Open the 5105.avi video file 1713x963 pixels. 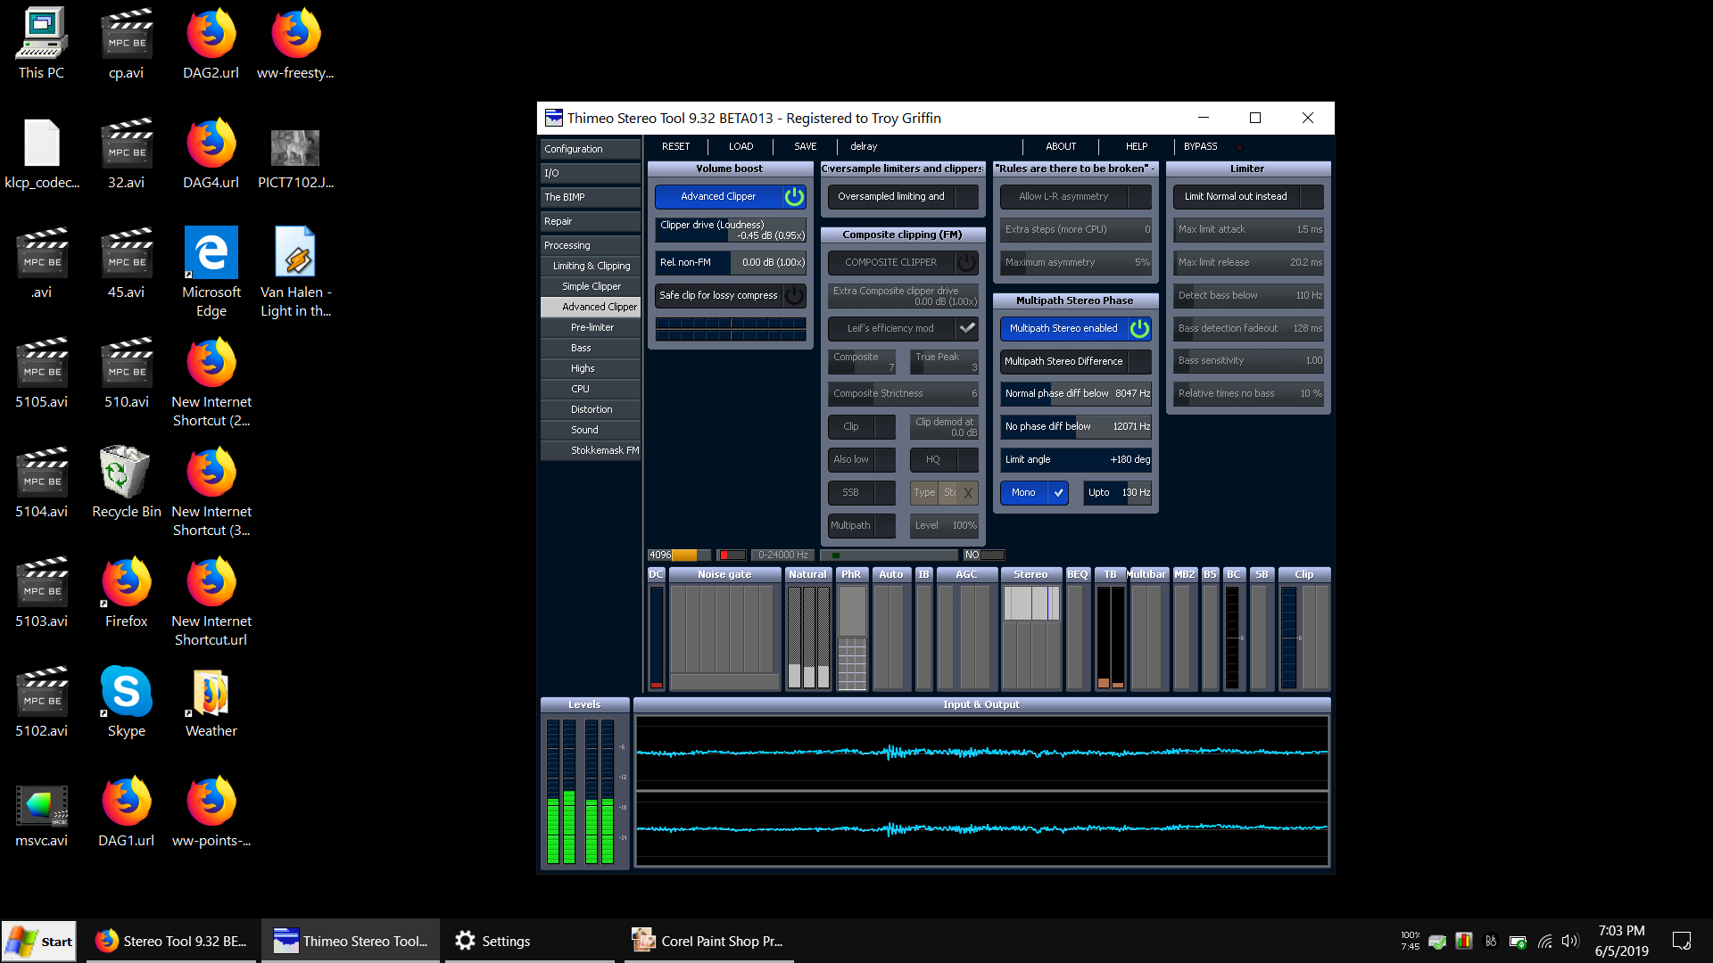(x=41, y=373)
